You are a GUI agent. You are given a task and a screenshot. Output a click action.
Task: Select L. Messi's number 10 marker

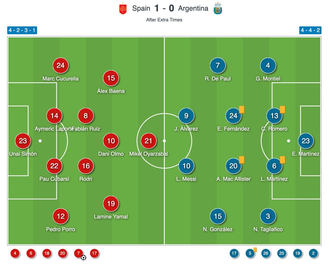[x=186, y=166]
